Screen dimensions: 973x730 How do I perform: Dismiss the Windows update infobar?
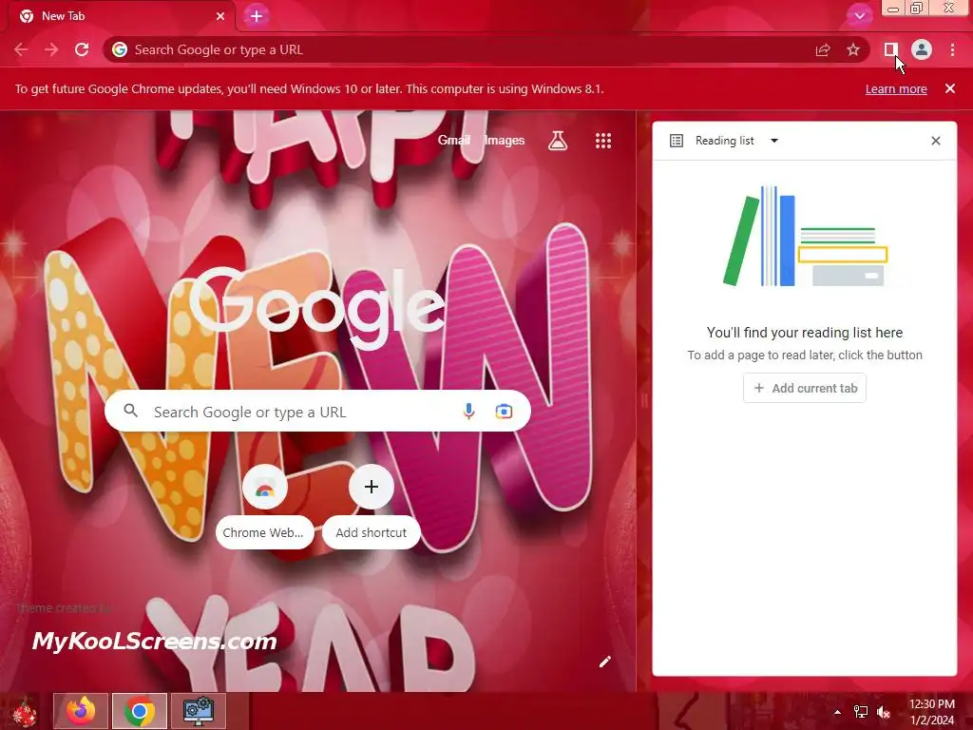click(x=950, y=88)
